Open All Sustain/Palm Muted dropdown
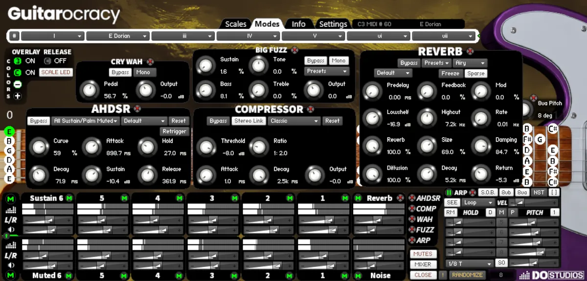This screenshot has width=587, height=281. (x=86, y=120)
